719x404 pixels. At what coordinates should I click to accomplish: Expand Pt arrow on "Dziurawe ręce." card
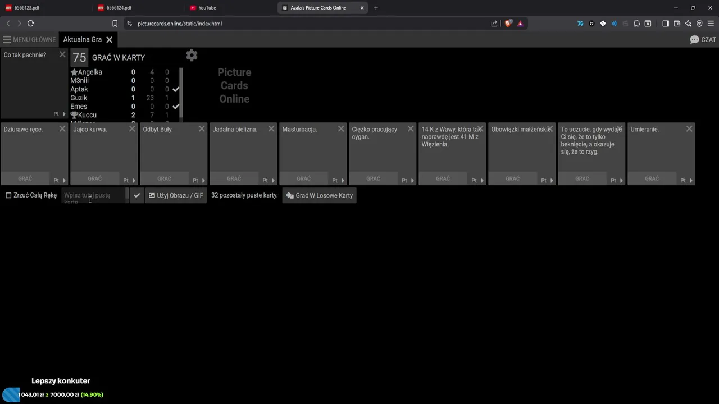point(64,181)
